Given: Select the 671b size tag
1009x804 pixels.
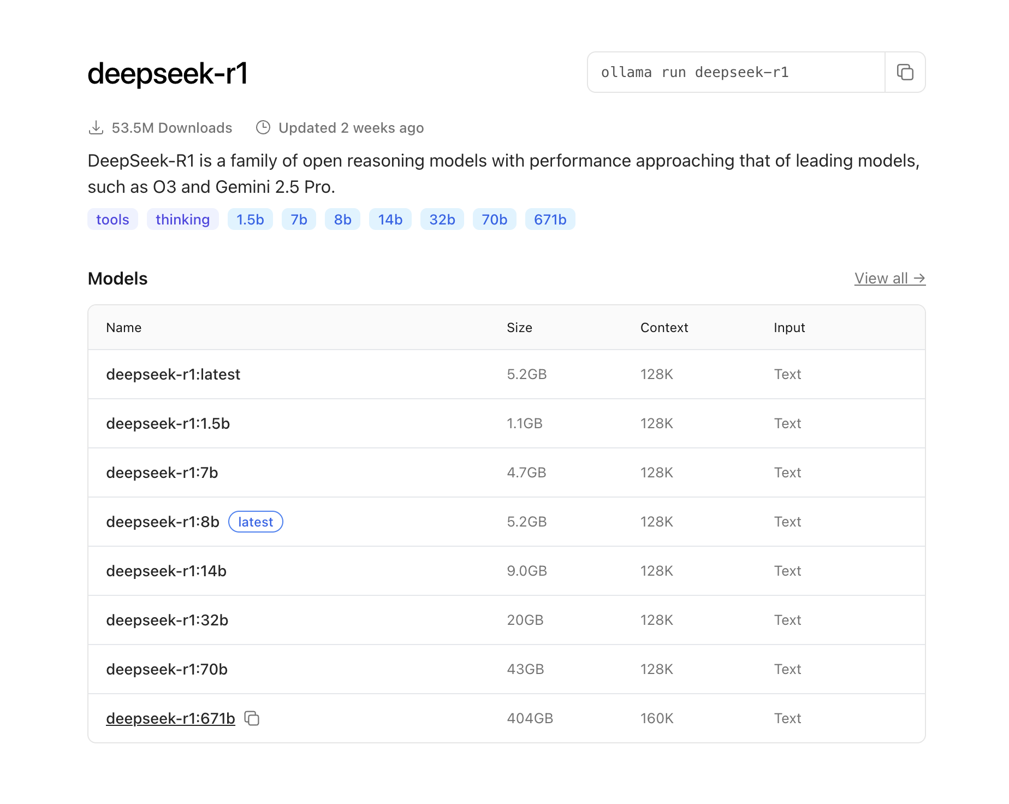Looking at the screenshot, I should point(550,219).
